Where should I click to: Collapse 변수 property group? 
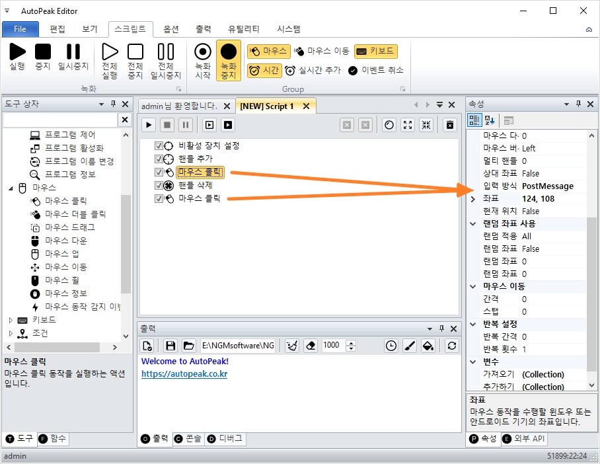(x=473, y=362)
